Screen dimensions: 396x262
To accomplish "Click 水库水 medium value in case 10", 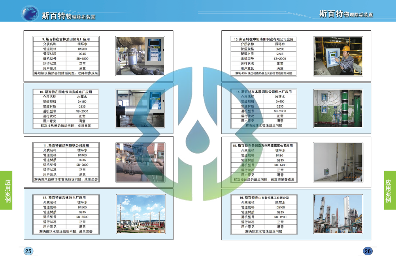I will coord(82,97).
